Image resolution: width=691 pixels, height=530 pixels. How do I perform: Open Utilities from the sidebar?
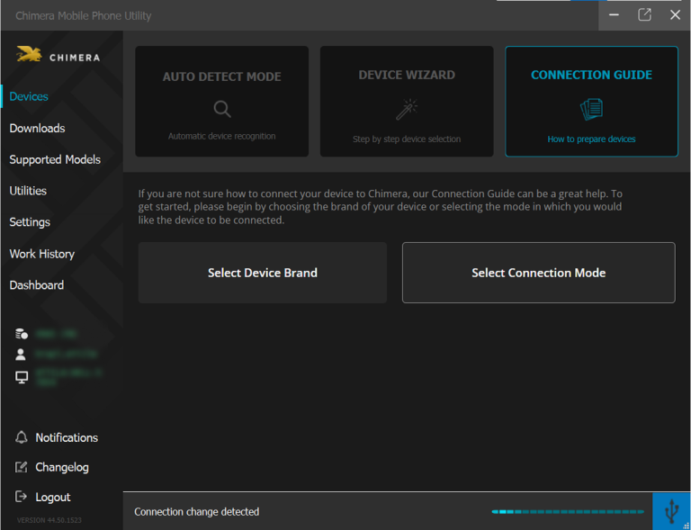pyautogui.click(x=28, y=191)
